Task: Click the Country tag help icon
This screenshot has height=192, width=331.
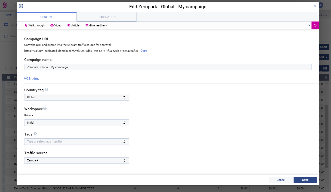Action: pos(47,89)
